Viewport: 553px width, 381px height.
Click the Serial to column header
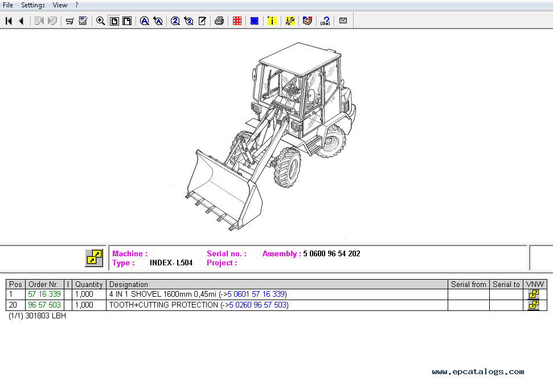click(x=506, y=284)
